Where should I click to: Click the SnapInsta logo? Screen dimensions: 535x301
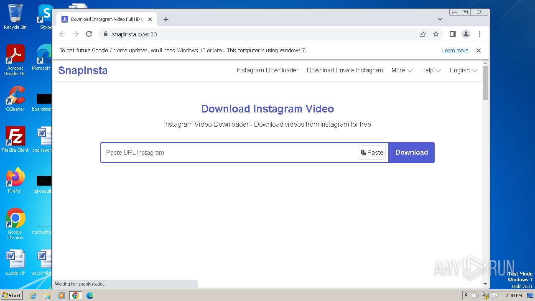click(83, 70)
